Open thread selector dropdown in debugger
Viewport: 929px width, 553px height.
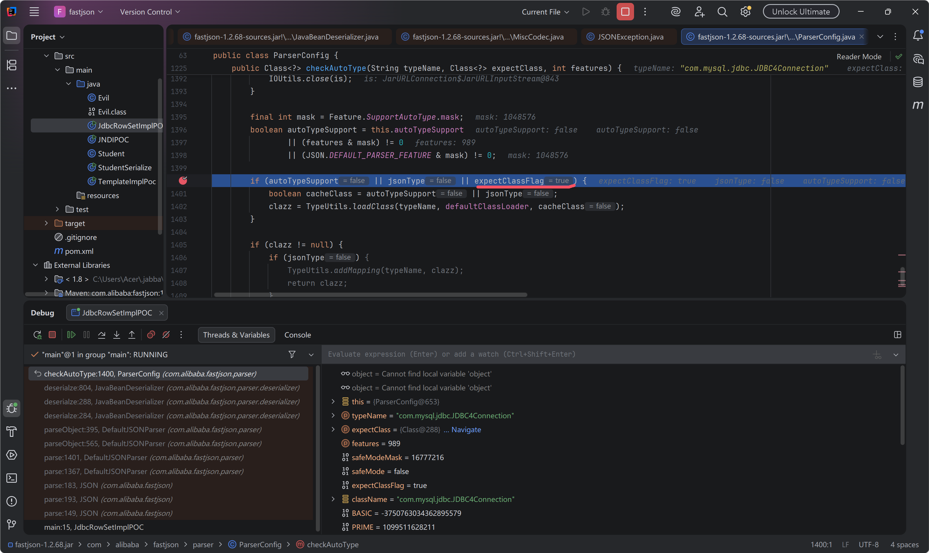tap(312, 355)
